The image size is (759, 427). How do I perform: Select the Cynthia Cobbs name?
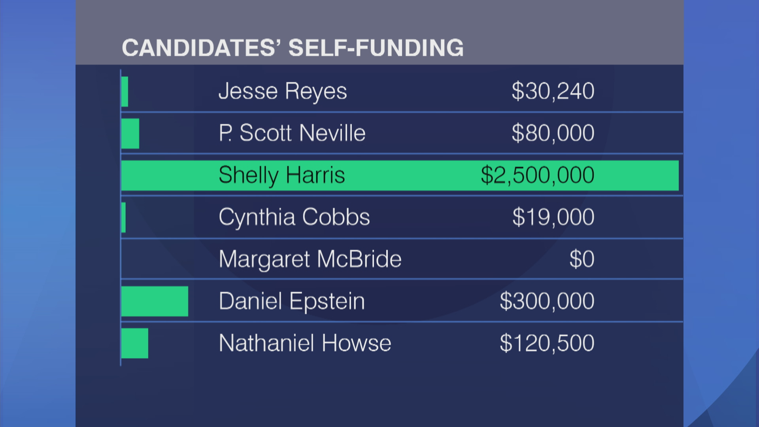294,217
